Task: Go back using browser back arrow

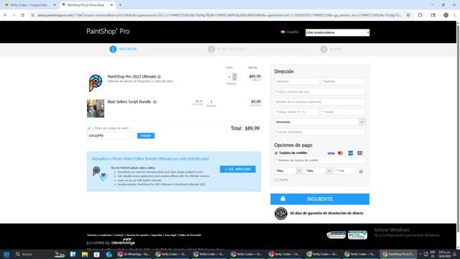Action: coord(5,15)
